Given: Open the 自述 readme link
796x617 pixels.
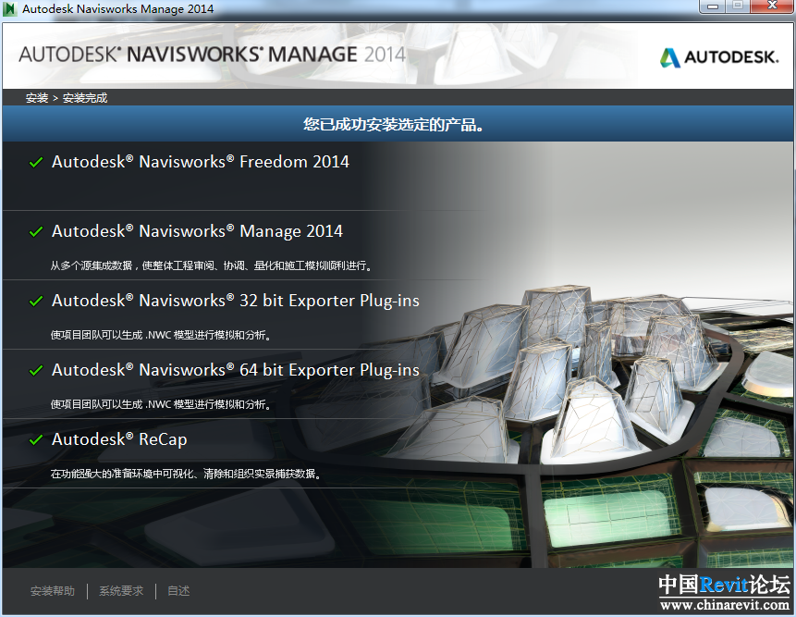Looking at the screenshot, I should tap(178, 591).
